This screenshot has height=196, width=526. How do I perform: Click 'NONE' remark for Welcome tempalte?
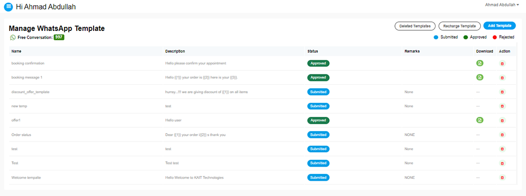(410, 177)
